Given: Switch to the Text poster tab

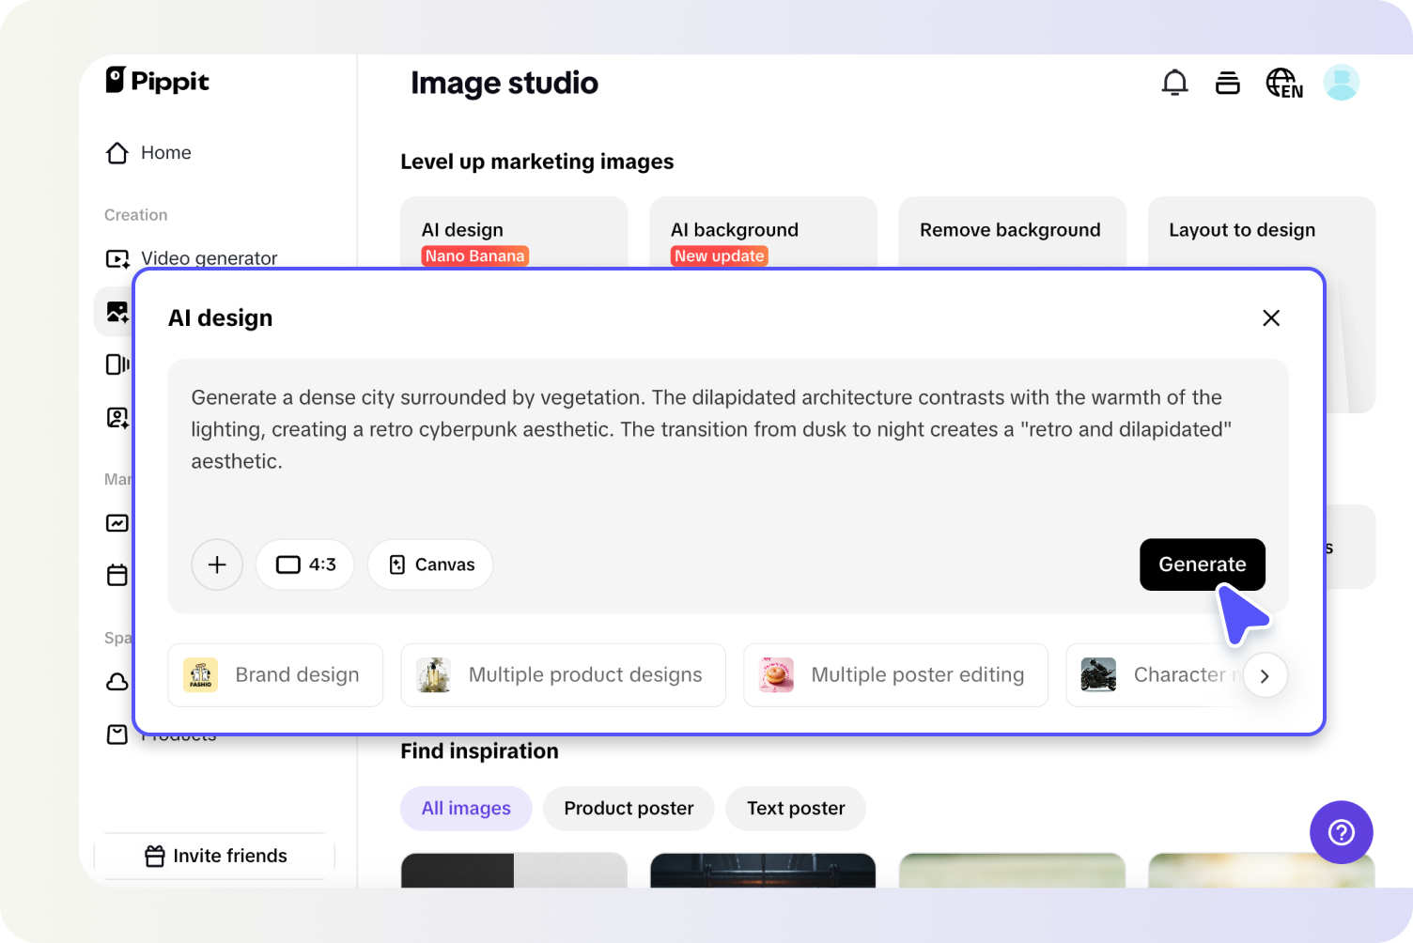Looking at the screenshot, I should click(x=795, y=808).
